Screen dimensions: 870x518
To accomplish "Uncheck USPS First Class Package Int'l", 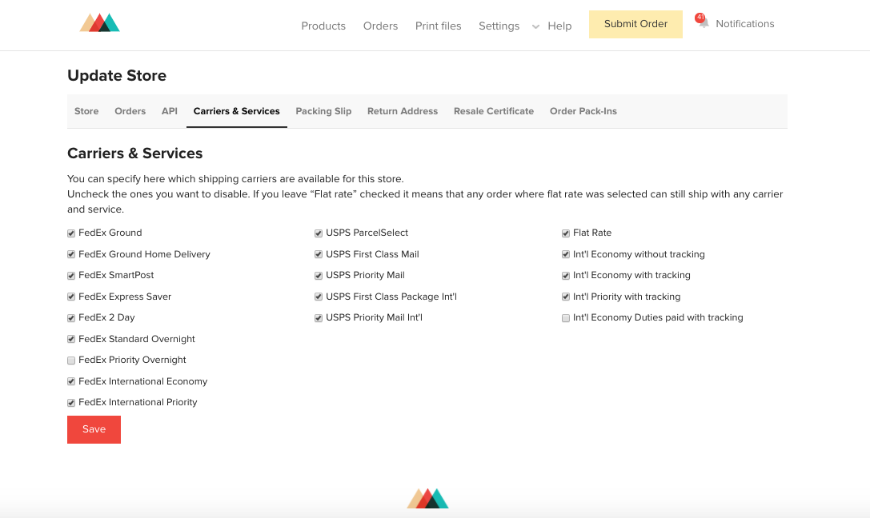I will (x=319, y=297).
